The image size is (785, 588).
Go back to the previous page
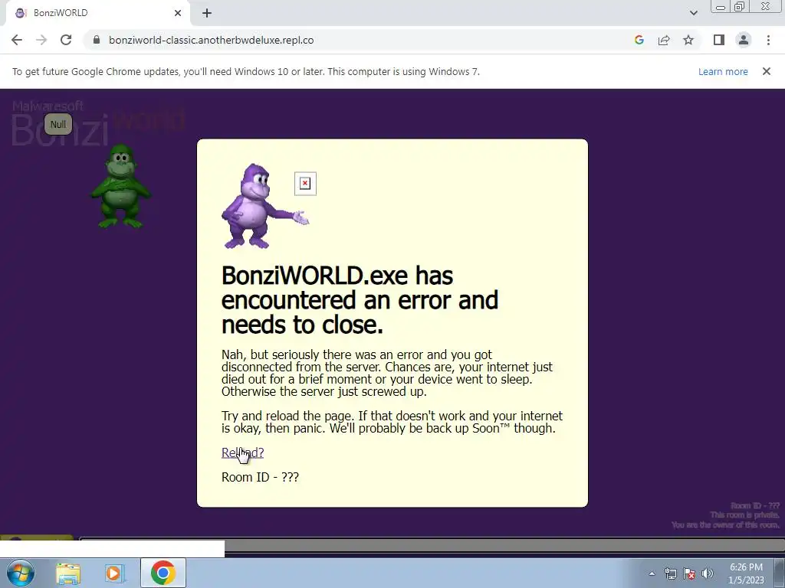tap(17, 40)
